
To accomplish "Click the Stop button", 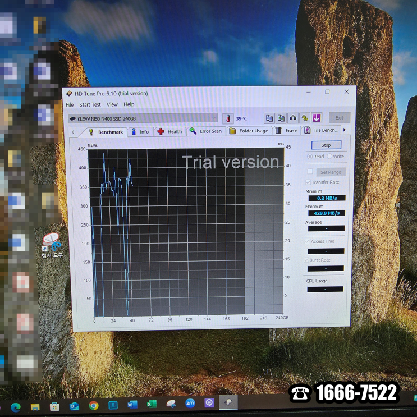I will pos(326,145).
